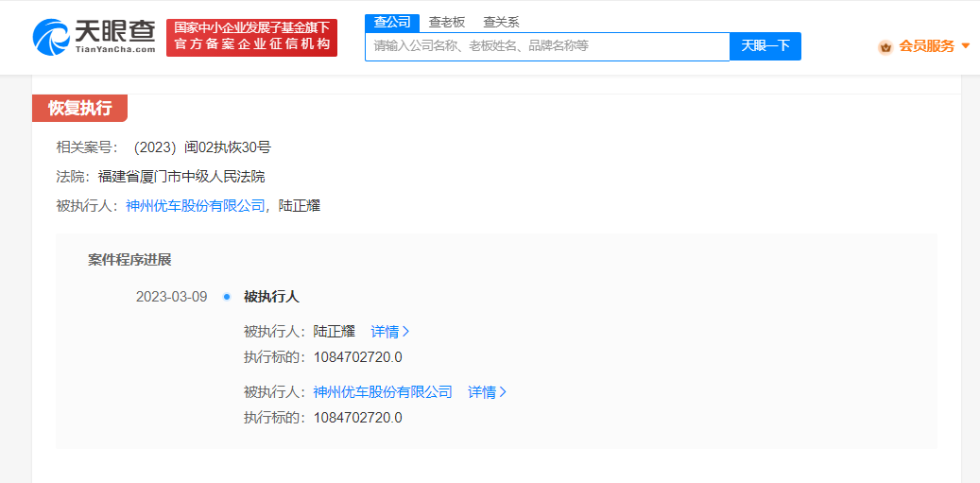Open 详情 link for 神州优车股份有限公司
980x483 pixels.
click(x=487, y=392)
